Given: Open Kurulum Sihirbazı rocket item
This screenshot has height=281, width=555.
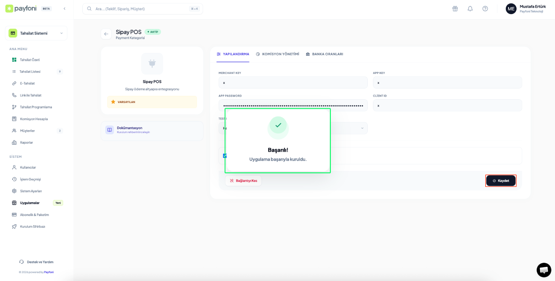Looking at the screenshot, I should 32,227.
